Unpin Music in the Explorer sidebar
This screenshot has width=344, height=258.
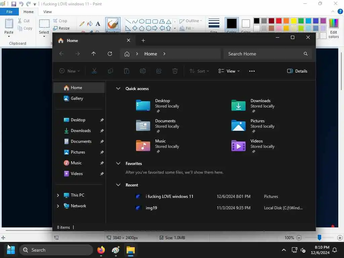102,163
